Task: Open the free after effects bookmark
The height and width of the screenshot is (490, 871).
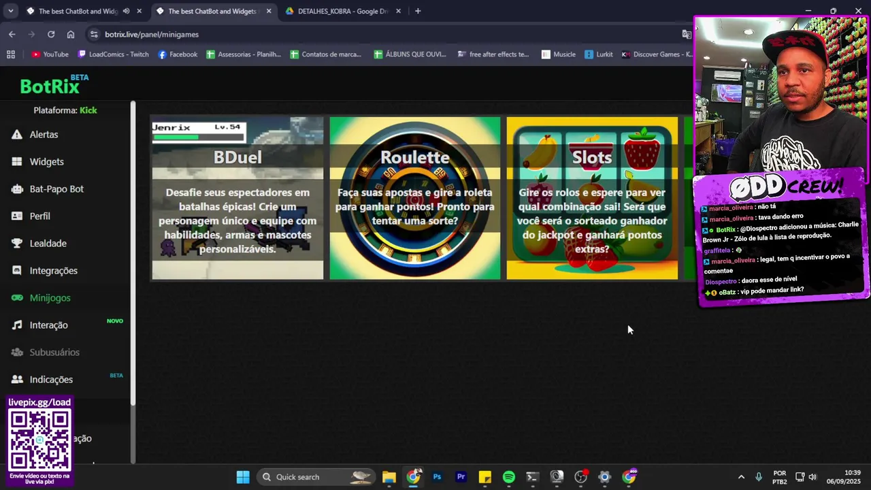Action: 493,54
